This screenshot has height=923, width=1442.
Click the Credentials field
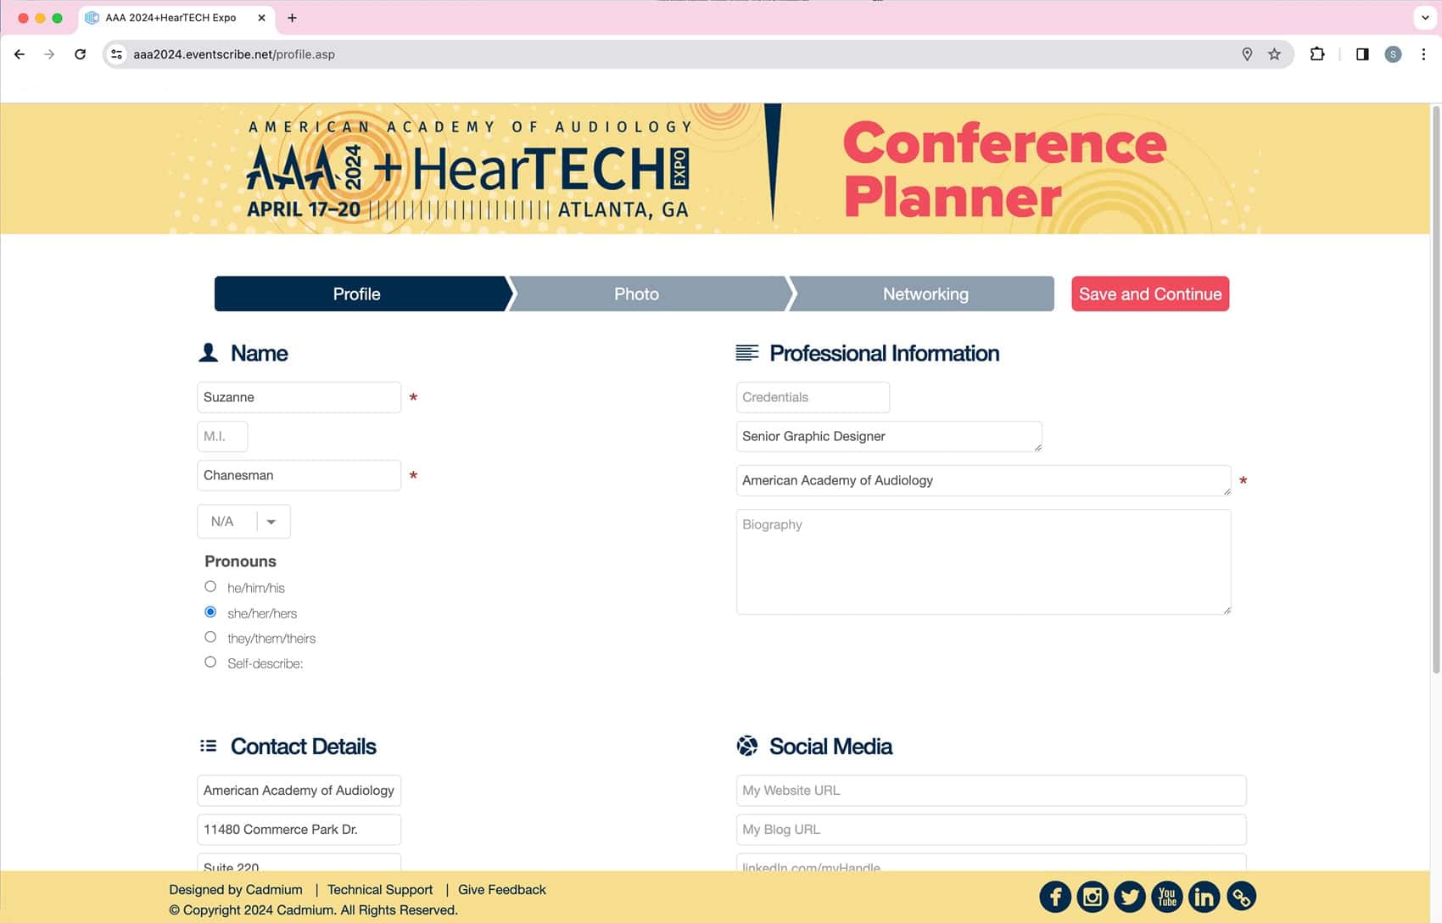click(813, 397)
